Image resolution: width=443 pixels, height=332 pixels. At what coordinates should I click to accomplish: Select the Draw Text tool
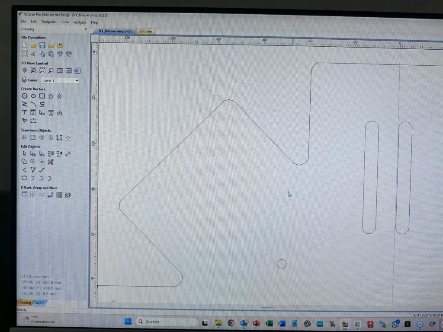(x=25, y=113)
